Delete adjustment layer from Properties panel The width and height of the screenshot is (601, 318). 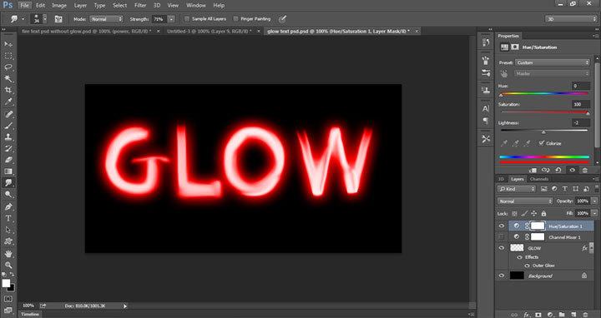585,170
